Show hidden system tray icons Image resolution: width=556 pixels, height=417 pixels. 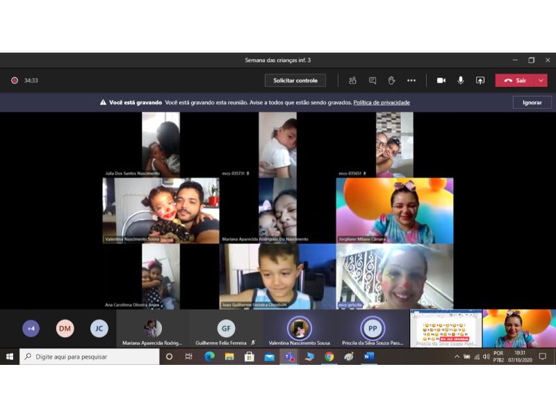tap(457, 357)
